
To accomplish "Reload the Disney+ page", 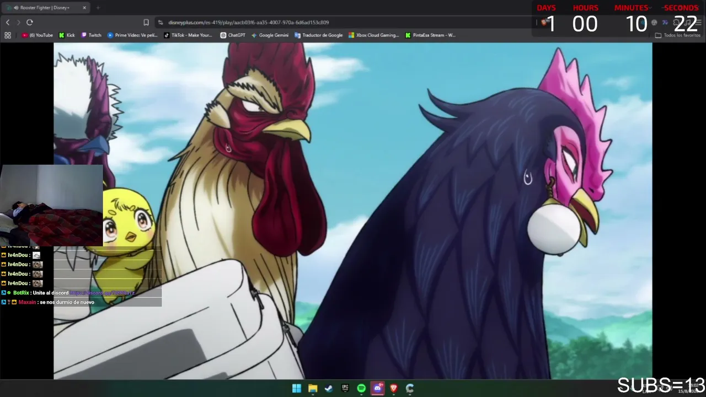I will click(x=30, y=22).
